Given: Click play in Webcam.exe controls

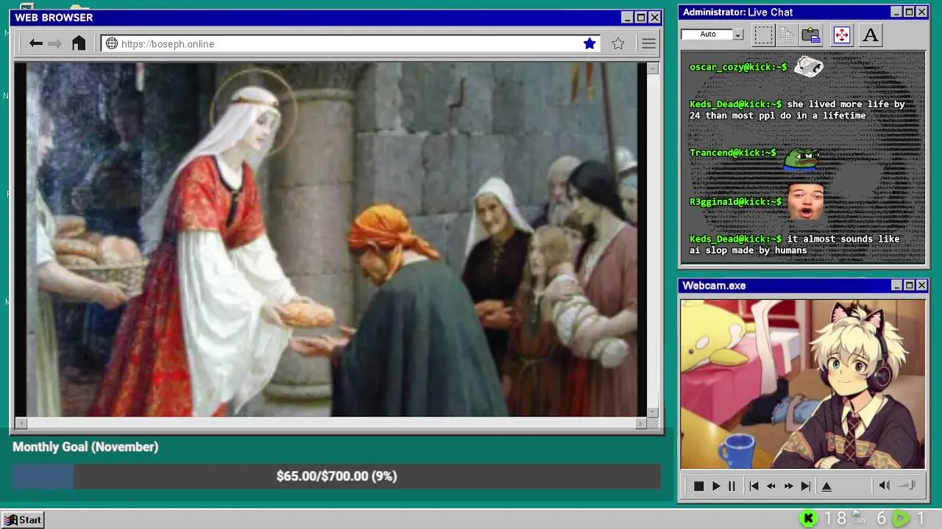Looking at the screenshot, I should tap(716, 486).
